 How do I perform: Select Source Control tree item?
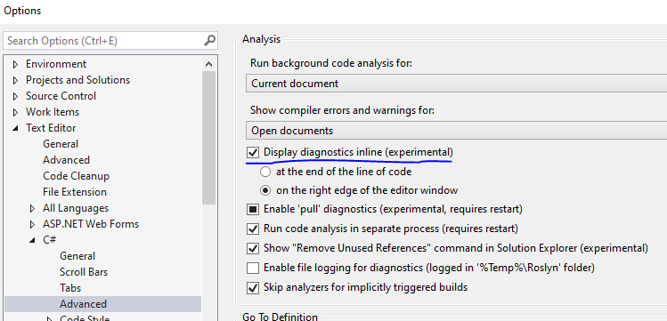pyautogui.click(x=61, y=96)
